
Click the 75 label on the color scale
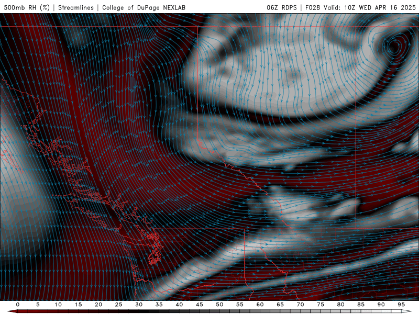(x=320, y=305)
